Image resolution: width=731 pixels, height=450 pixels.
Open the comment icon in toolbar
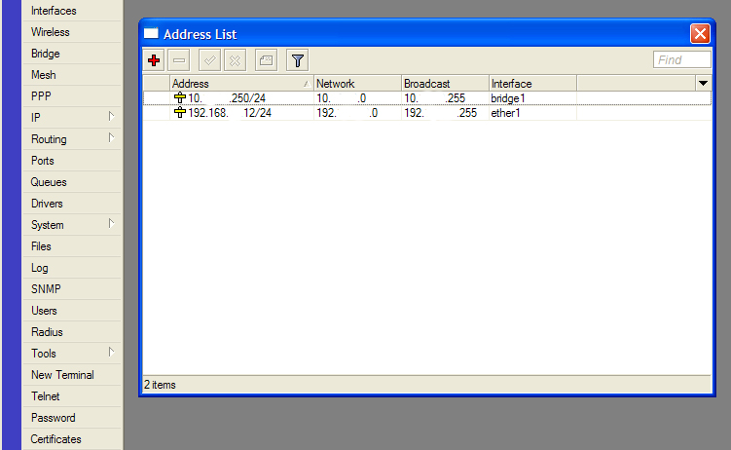(266, 60)
